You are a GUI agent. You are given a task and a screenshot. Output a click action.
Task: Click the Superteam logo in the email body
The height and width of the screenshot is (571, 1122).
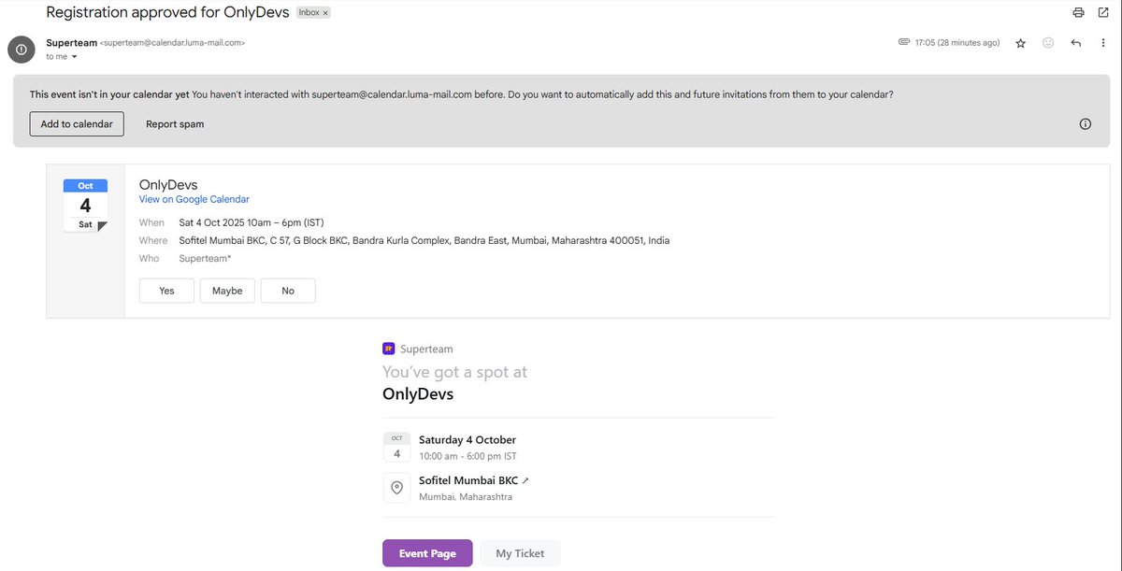tap(389, 349)
